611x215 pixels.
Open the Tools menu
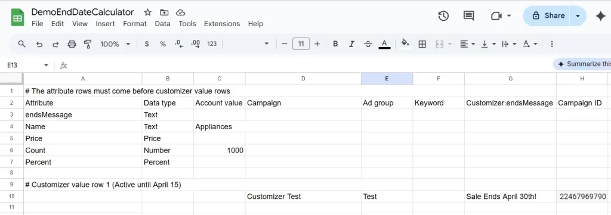tap(187, 24)
